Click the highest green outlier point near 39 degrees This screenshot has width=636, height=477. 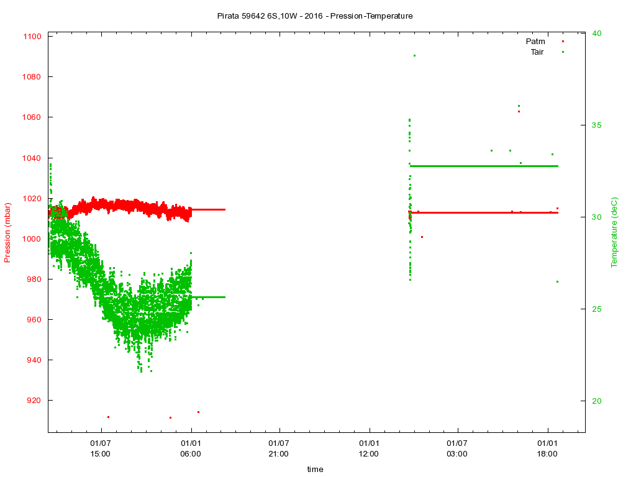pyautogui.click(x=414, y=56)
